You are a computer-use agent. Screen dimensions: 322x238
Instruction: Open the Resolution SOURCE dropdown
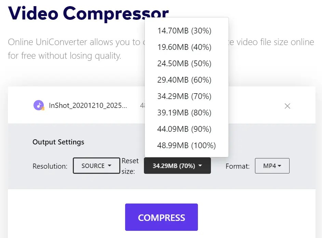coord(96,166)
